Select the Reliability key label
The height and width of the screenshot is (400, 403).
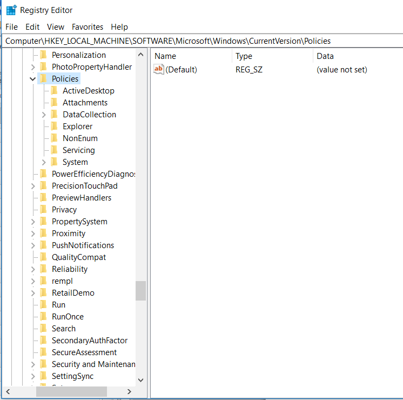tap(70, 269)
